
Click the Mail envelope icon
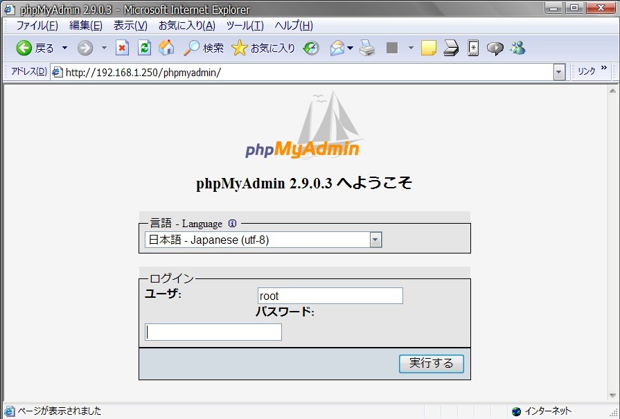[x=337, y=48]
